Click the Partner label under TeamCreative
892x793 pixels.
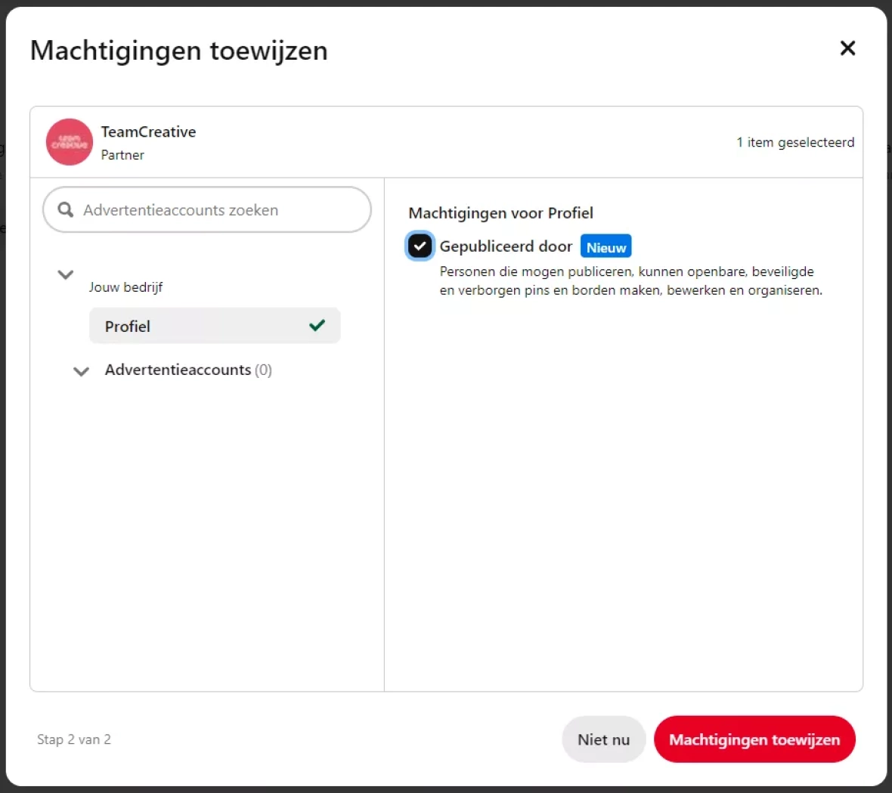pyautogui.click(x=122, y=155)
